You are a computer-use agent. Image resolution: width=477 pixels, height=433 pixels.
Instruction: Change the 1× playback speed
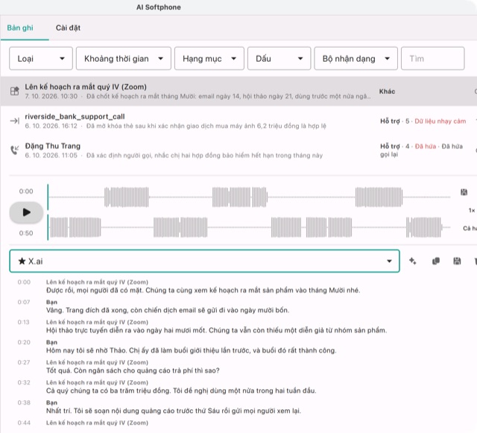pos(472,210)
